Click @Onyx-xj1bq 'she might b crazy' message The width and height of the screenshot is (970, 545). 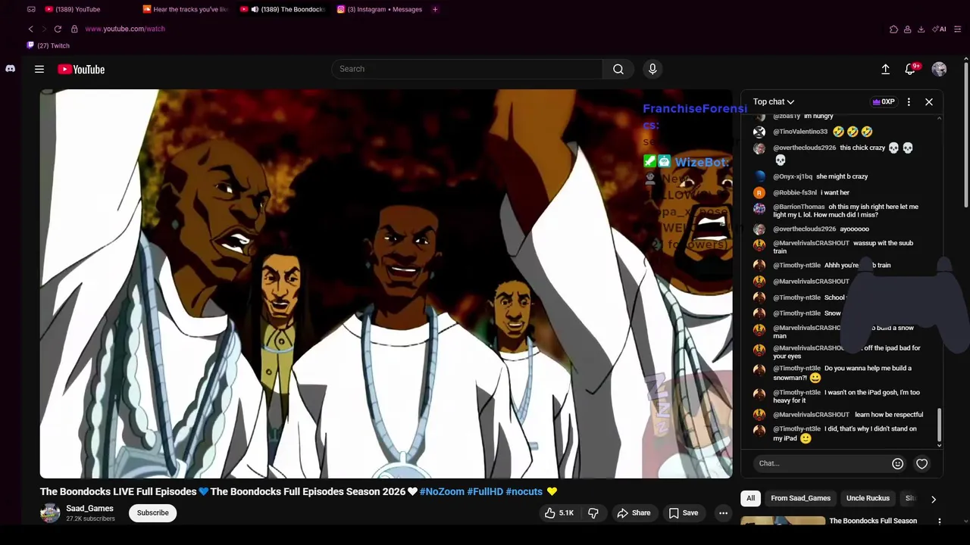tap(843, 176)
